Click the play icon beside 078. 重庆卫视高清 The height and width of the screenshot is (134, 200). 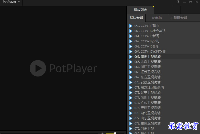pyautogui.click(x=131, y=123)
